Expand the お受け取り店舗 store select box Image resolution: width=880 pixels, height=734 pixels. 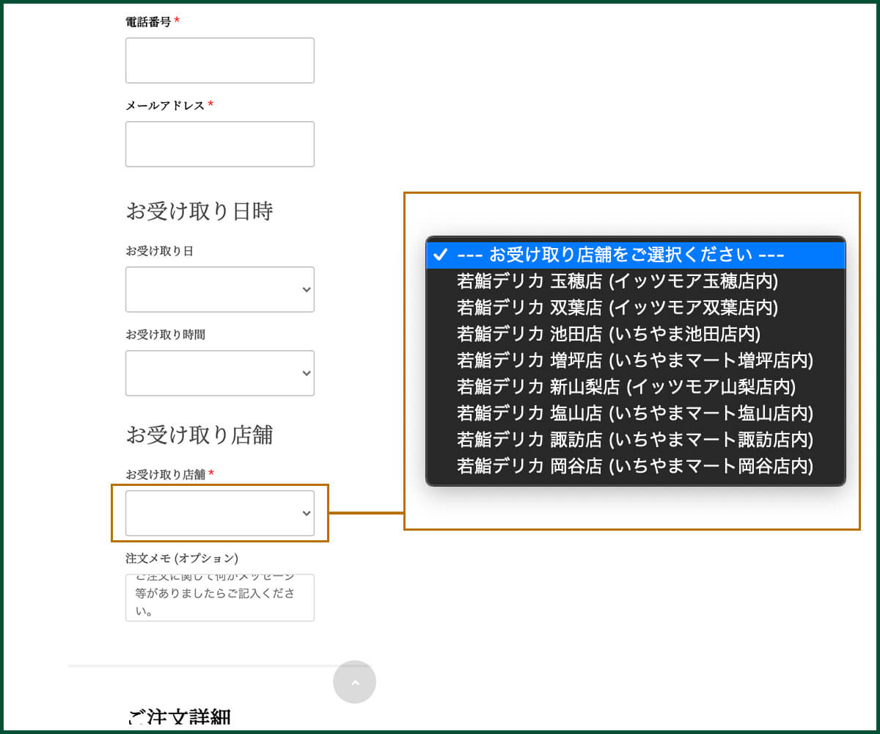pos(220,513)
